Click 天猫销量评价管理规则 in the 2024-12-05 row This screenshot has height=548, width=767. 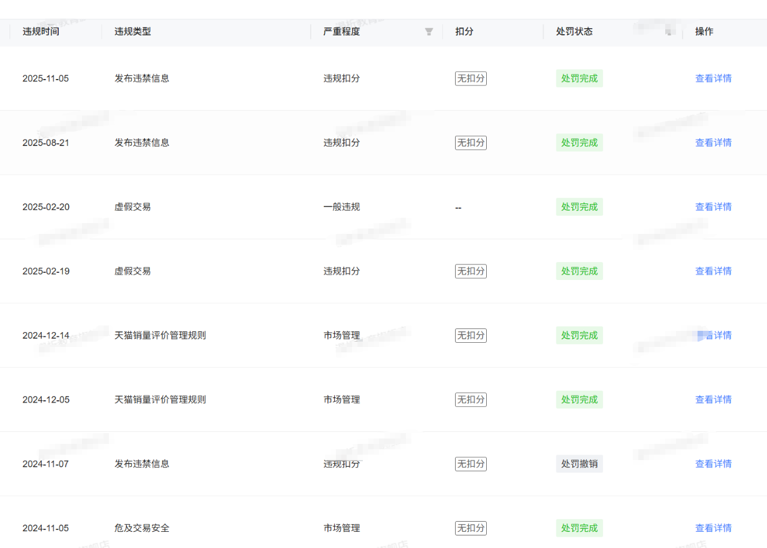tap(160, 400)
